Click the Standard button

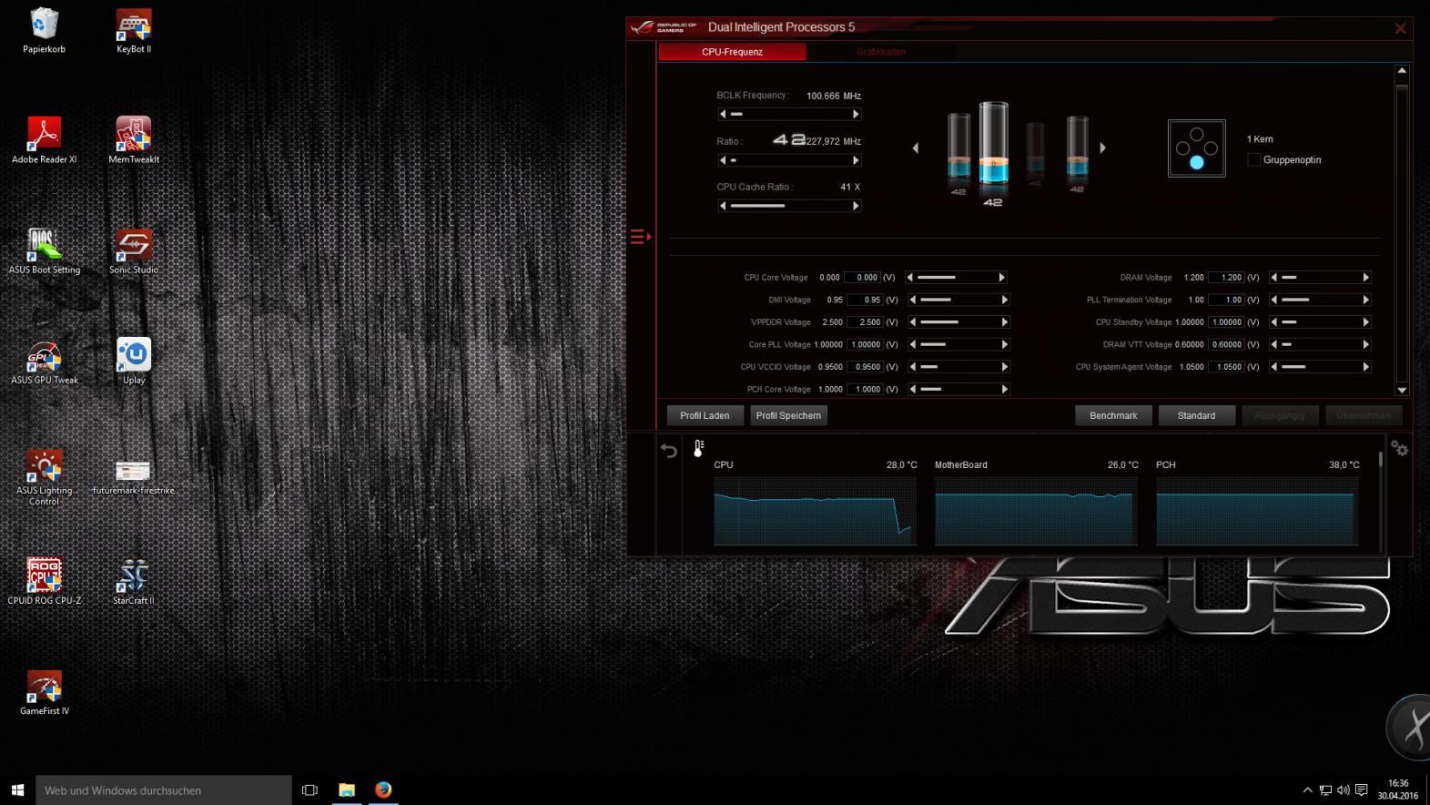[x=1196, y=415]
